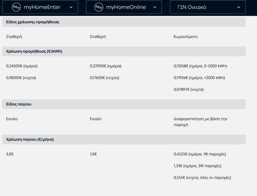
Task: Click the 0,07897€ (νύχτα) rate
Action: pos(188,90)
